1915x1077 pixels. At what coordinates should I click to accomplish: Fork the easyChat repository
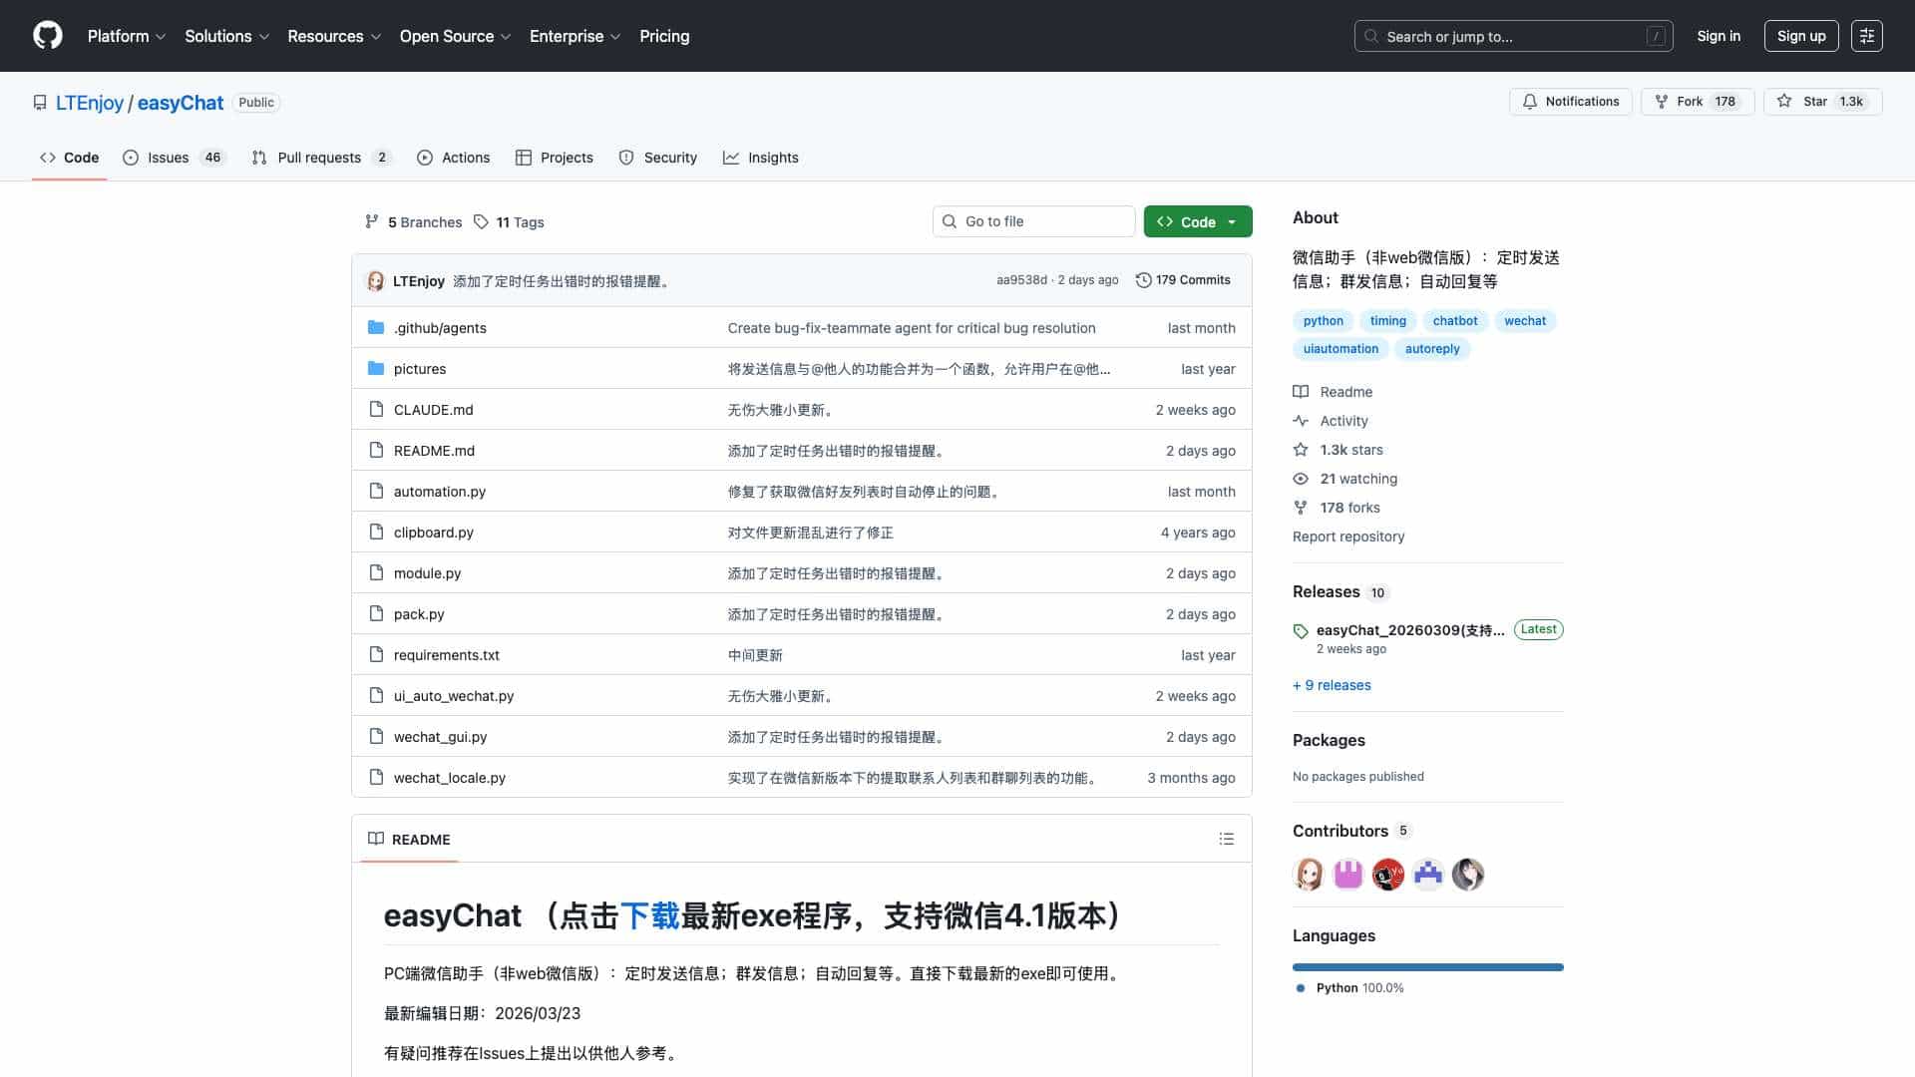tap(1697, 102)
